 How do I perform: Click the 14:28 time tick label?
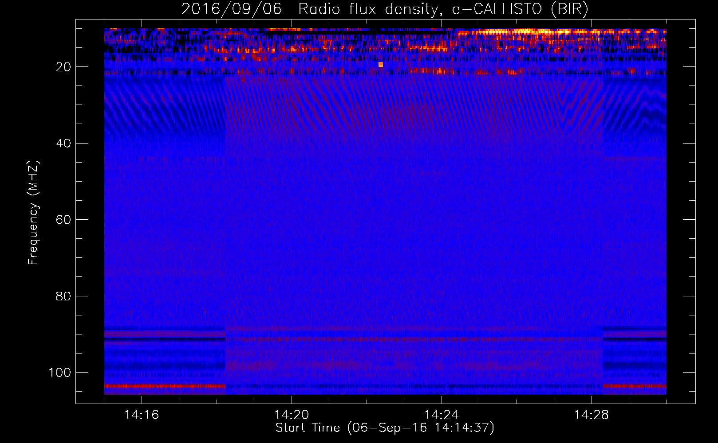pos(592,415)
